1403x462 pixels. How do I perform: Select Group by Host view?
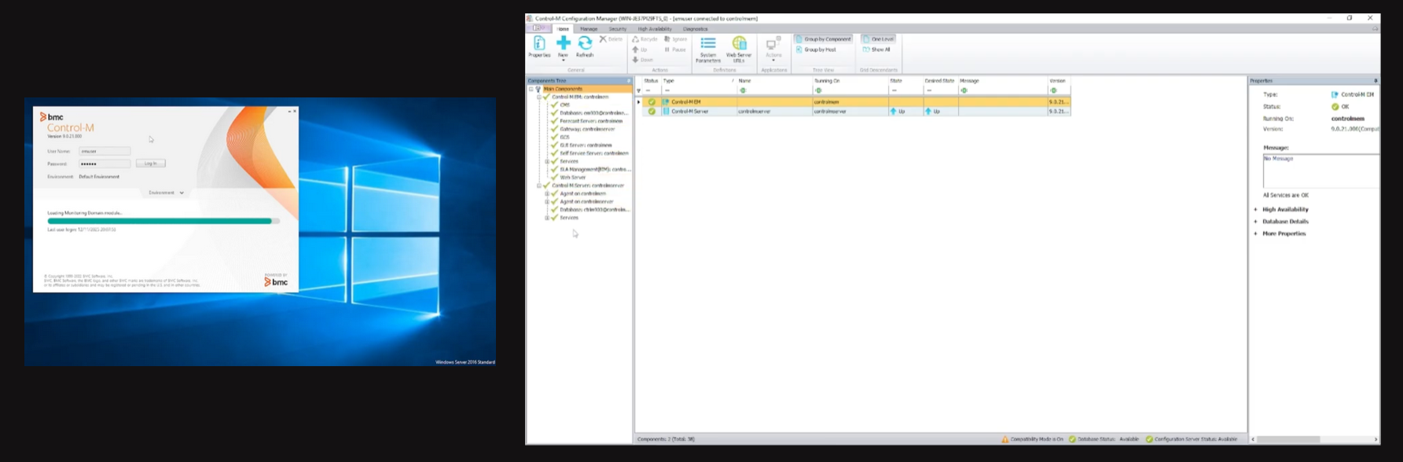click(x=816, y=49)
